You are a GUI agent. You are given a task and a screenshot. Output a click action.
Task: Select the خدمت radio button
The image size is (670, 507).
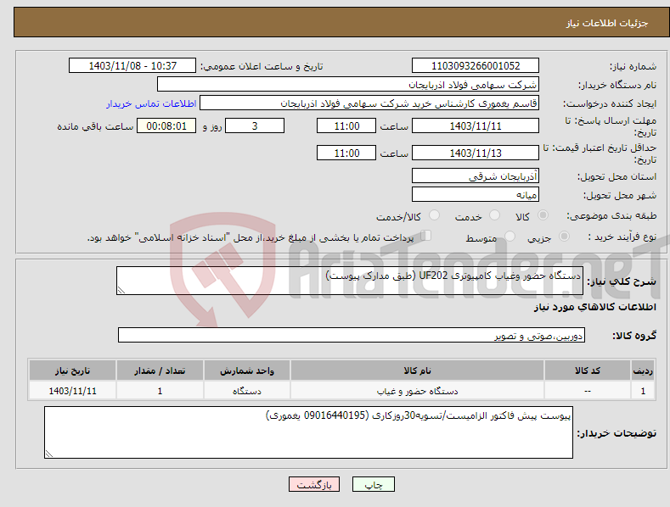click(x=494, y=215)
